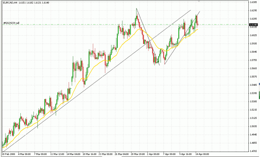This screenshot has height=157, width=260.
Task: Click the 4 Mar 00:00 time label
Action: [x=25, y=154]
